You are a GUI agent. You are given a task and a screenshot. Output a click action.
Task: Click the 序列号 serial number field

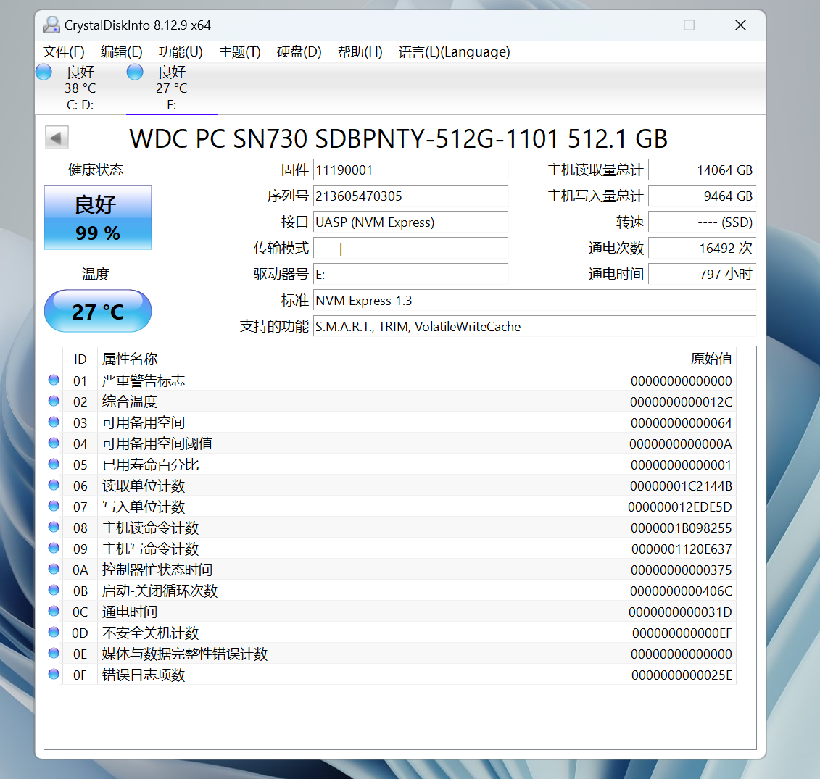410,196
